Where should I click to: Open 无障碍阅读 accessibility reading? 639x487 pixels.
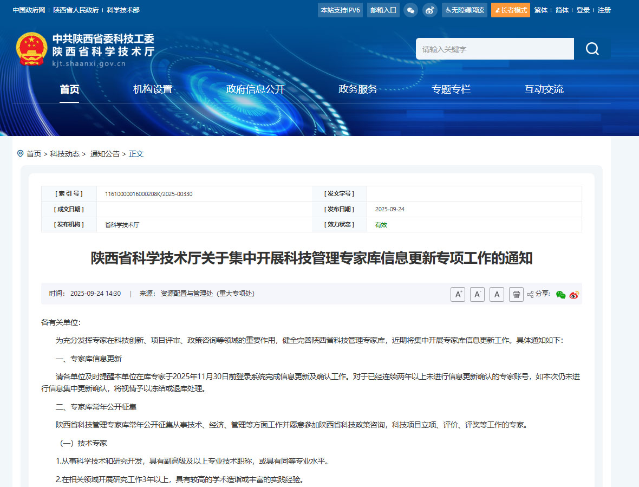(x=464, y=10)
